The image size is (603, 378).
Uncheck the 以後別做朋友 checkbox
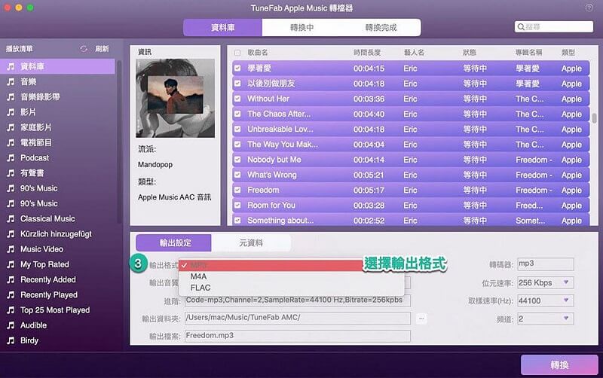tap(237, 84)
